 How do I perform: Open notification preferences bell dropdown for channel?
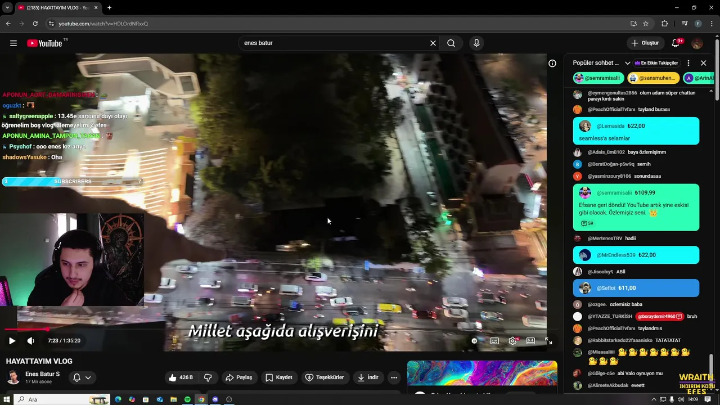coord(82,377)
